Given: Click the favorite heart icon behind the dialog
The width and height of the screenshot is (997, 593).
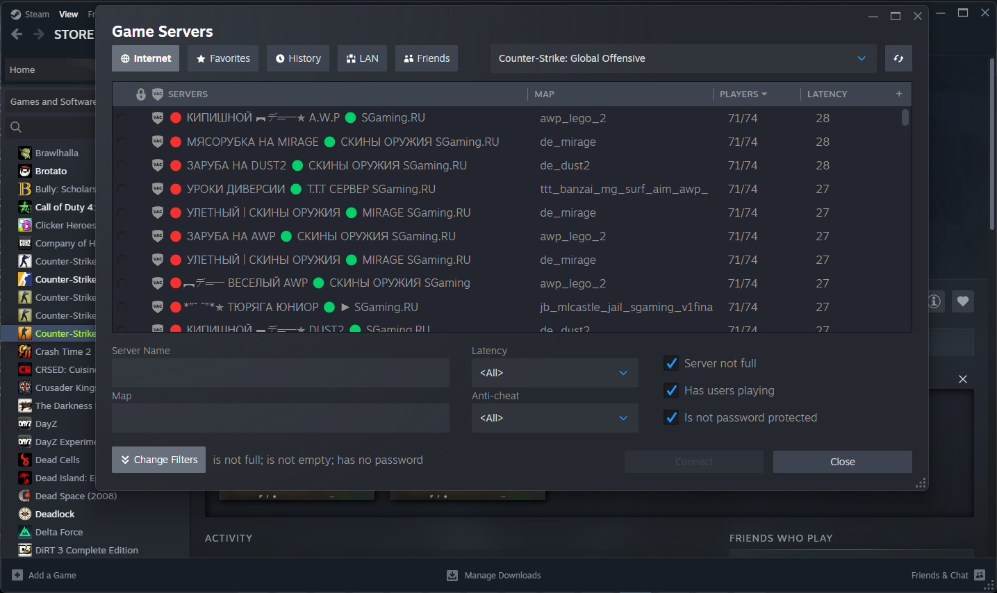Looking at the screenshot, I should 963,301.
